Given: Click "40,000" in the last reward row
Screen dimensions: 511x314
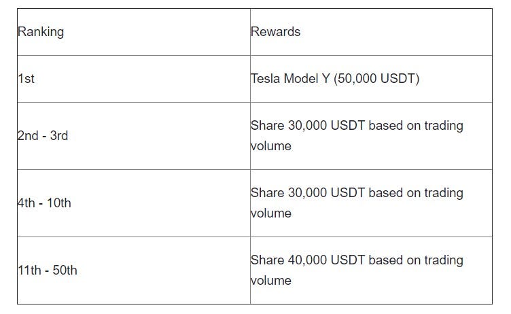Looking at the screenshot, I should pyautogui.click(x=307, y=260).
